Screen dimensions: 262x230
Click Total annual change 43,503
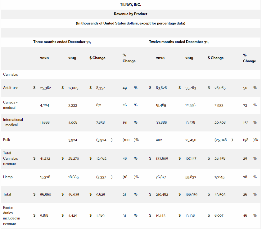coord(220,195)
